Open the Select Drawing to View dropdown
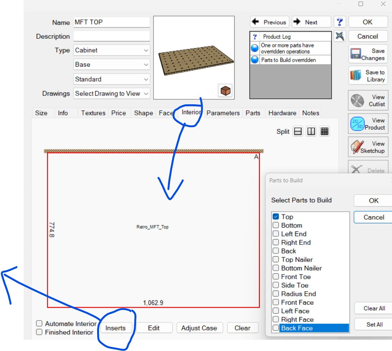This screenshot has width=392, height=351. pyautogui.click(x=112, y=94)
